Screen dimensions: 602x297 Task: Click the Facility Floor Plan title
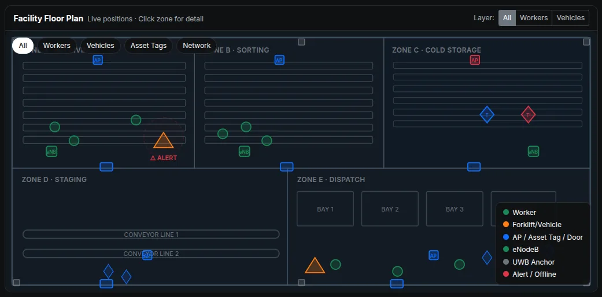pos(49,18)
